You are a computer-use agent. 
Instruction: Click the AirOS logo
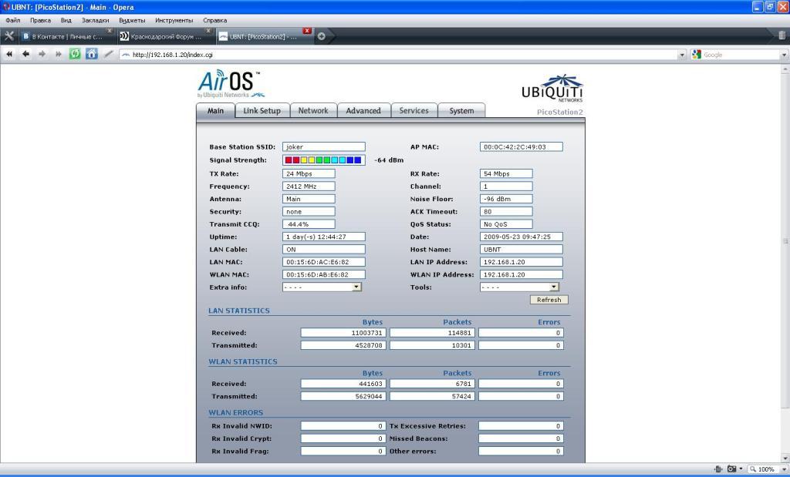point(231,84)
